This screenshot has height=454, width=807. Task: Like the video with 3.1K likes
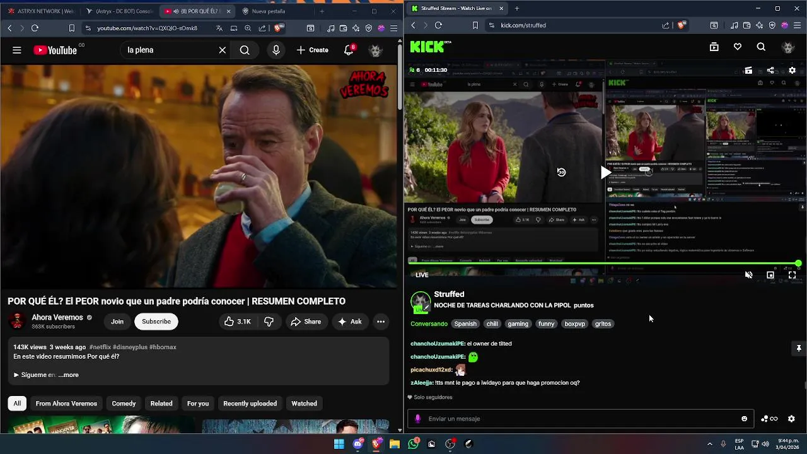coord(238,322)
